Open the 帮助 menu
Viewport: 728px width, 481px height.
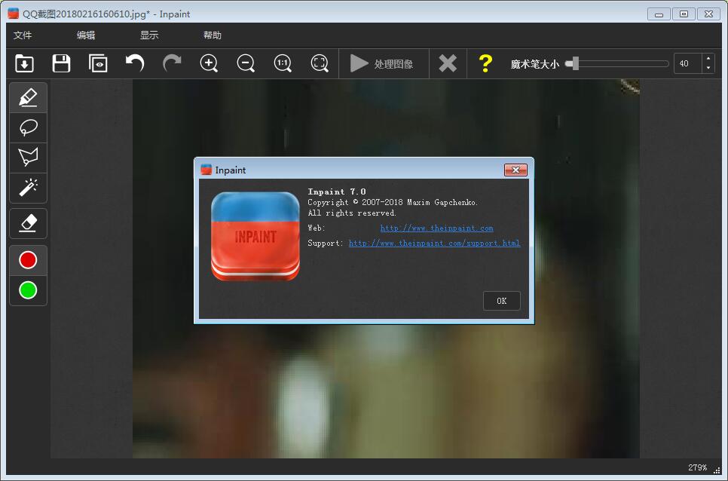pyautogui.click(x=213, y=35)
